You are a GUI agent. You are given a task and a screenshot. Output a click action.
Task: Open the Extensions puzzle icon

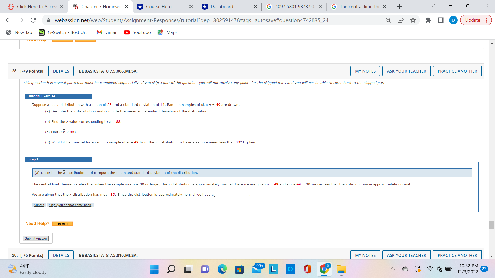428,20
